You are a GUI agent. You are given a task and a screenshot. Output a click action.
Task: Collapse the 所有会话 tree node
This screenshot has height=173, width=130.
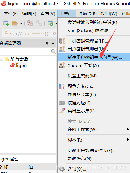(x=1, y=59)
